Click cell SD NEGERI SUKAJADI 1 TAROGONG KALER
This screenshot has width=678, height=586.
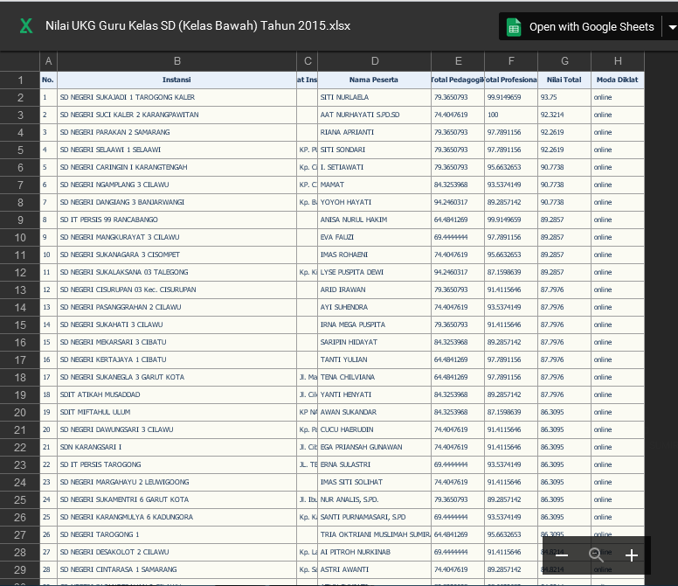pos(176,97)
